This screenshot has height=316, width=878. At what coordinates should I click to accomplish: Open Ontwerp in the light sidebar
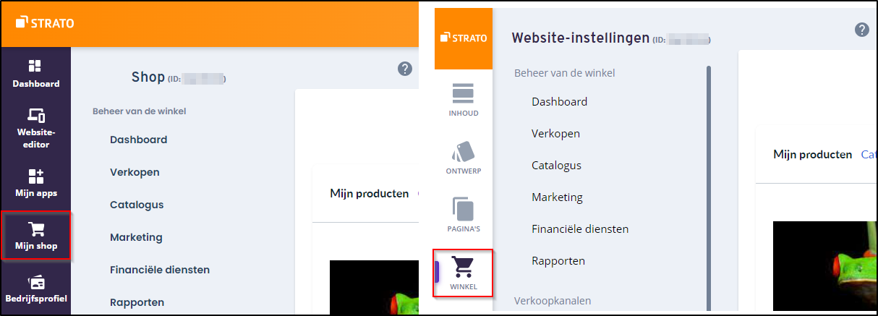463,157
